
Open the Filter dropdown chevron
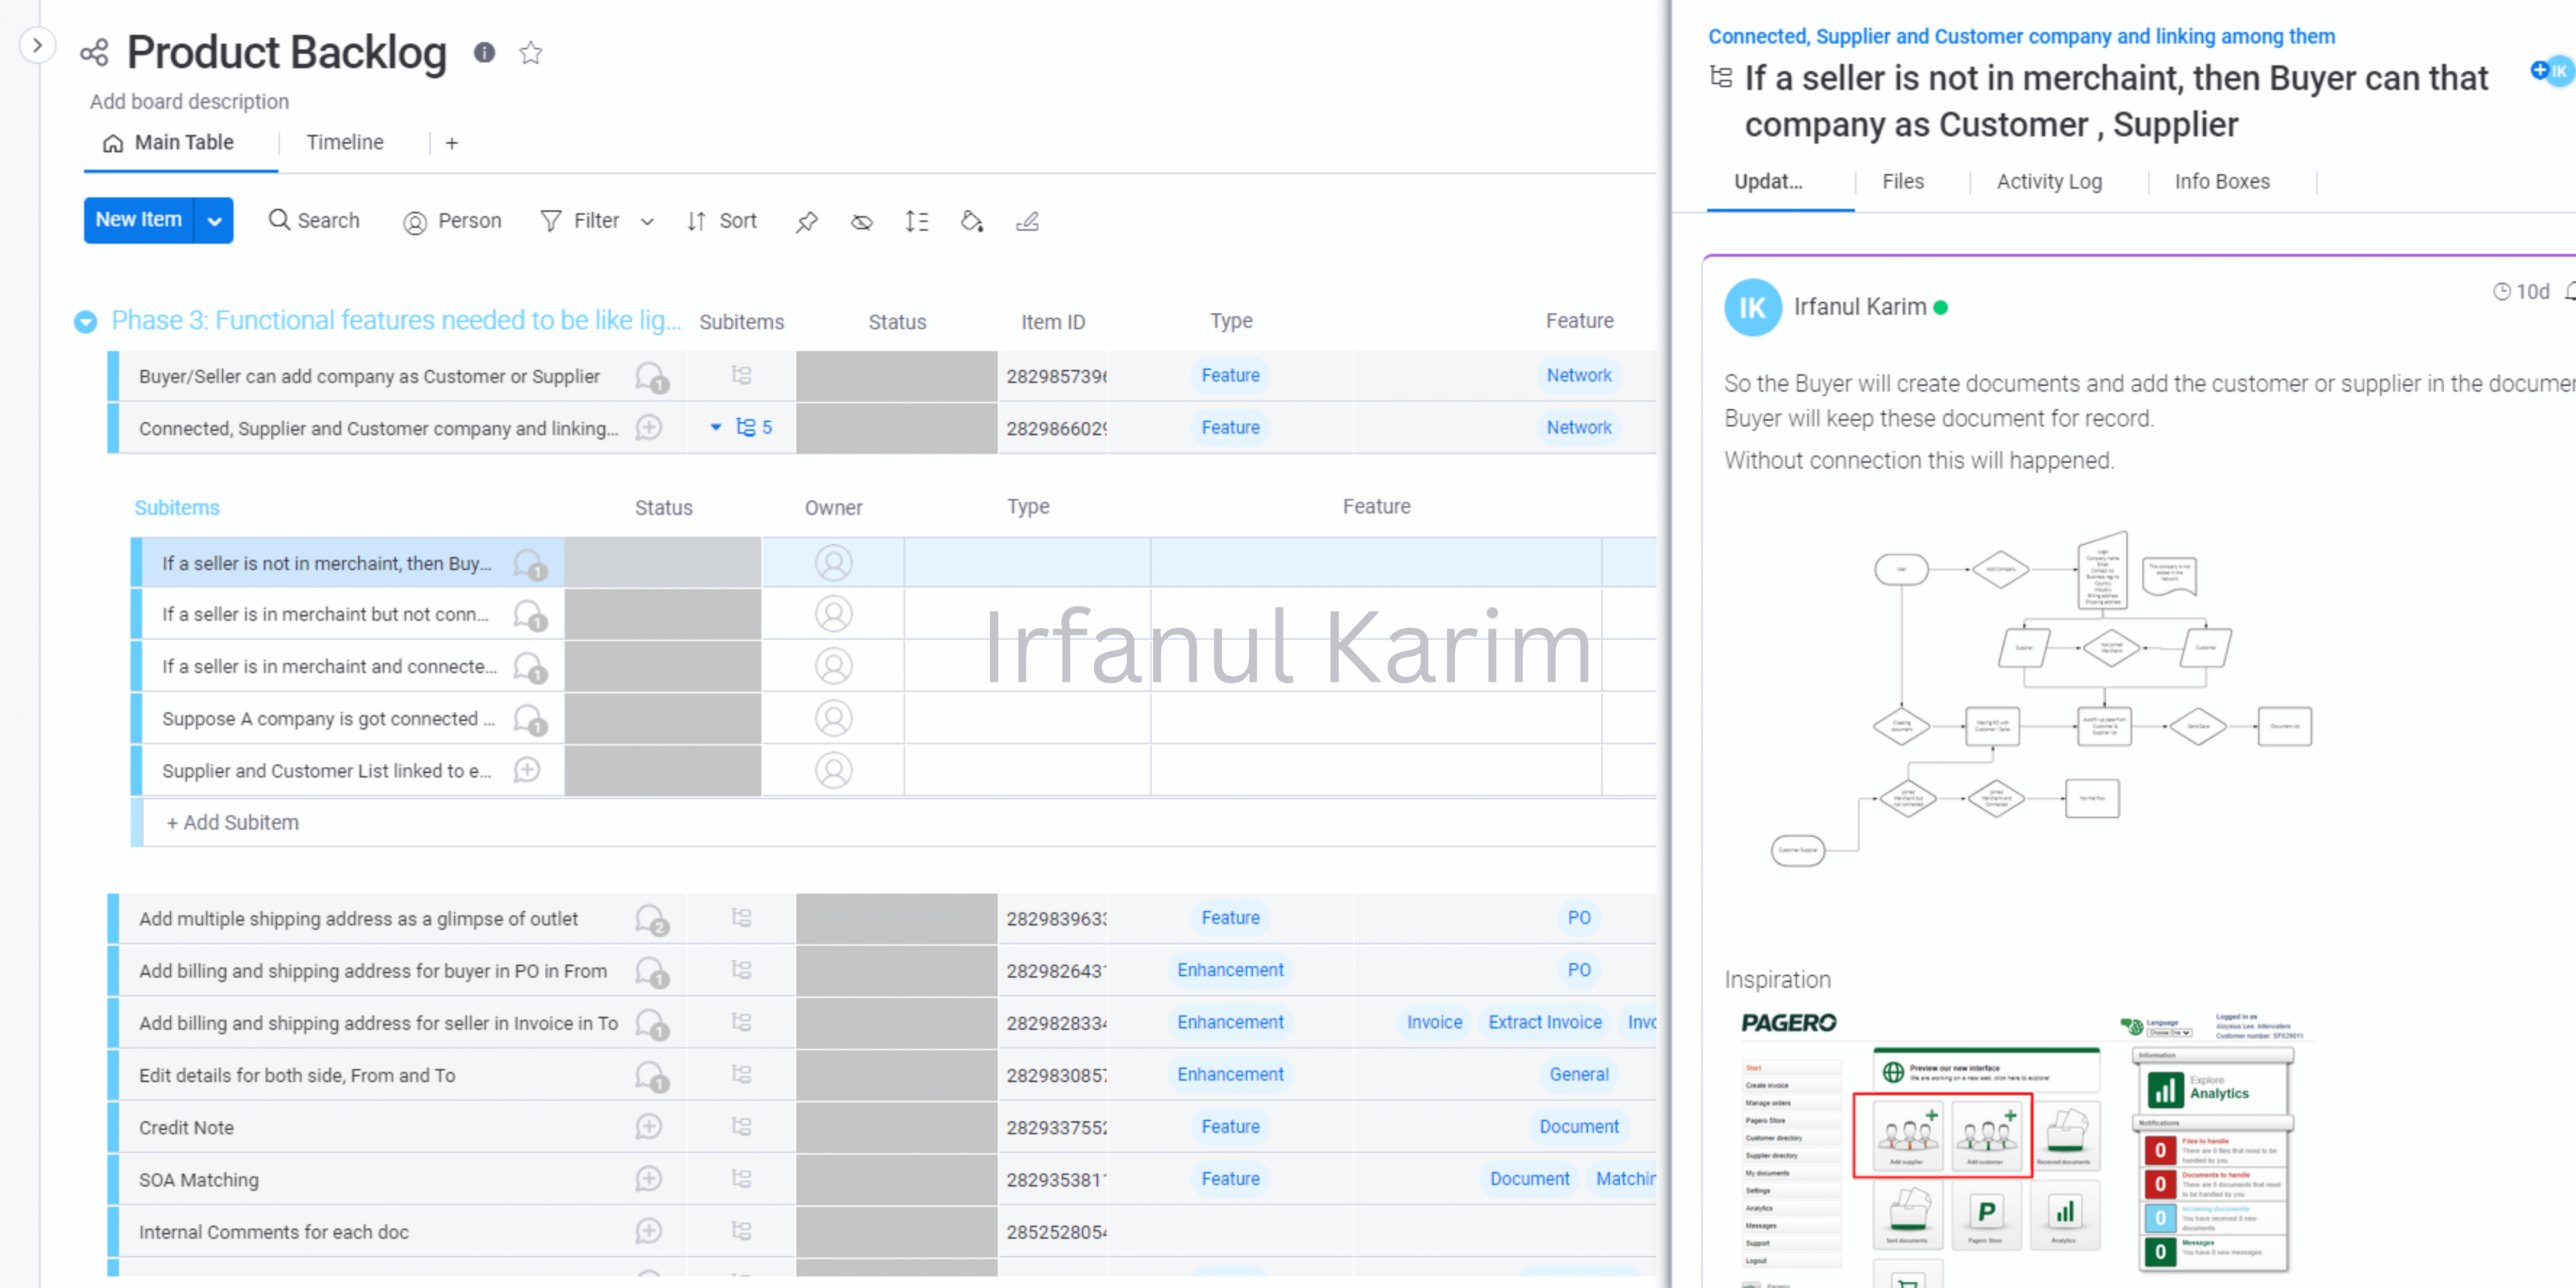tap(647, 222)
